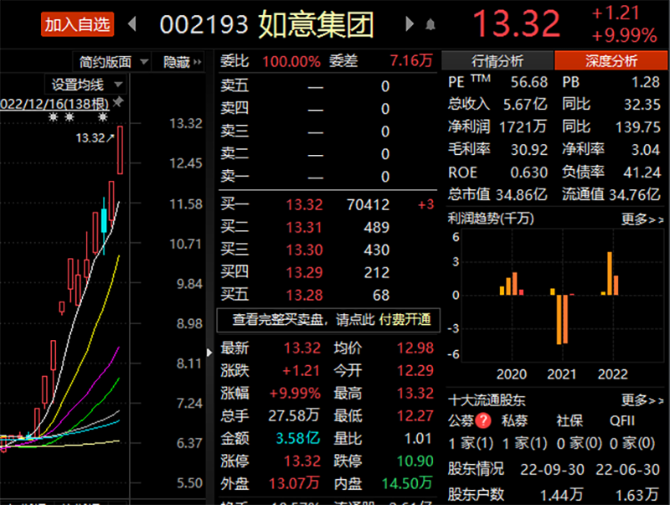
Task: Click 最低 value 12.27
Action: click(x=415, y=415)
